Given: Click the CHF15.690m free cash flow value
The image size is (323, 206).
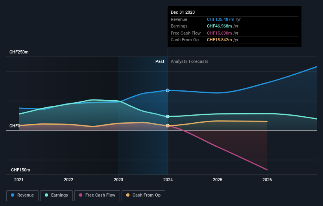Looking at the screenshot, I should point(220,33).
